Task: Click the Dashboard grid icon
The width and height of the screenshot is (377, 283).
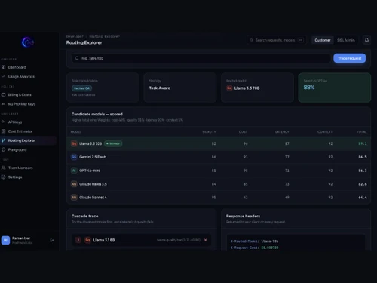Action: (x=3, y=67)
